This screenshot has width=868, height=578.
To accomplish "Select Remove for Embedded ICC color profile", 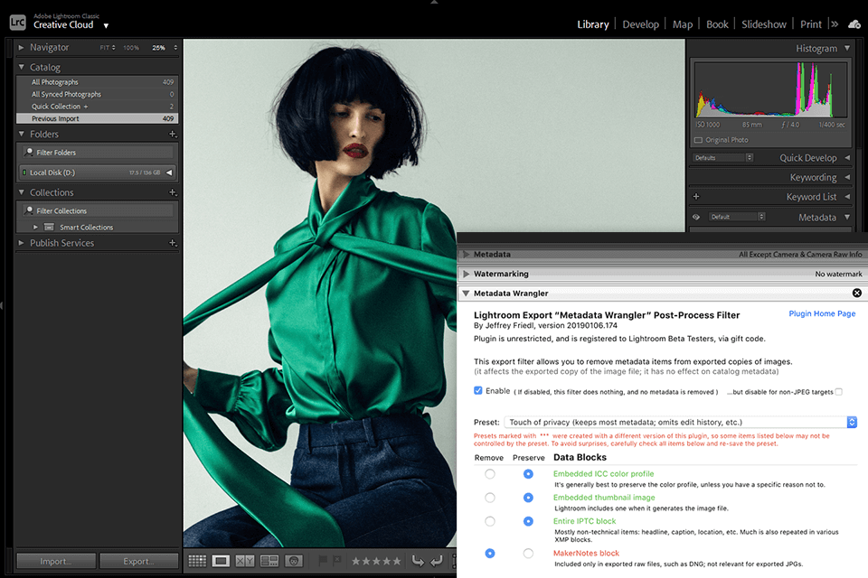I will coord(490,474).
